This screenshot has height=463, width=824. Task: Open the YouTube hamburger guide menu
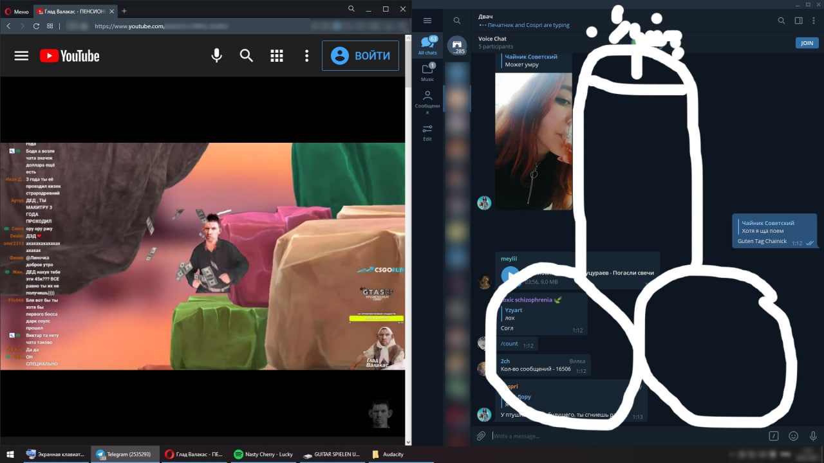click(x=21, y=56)
